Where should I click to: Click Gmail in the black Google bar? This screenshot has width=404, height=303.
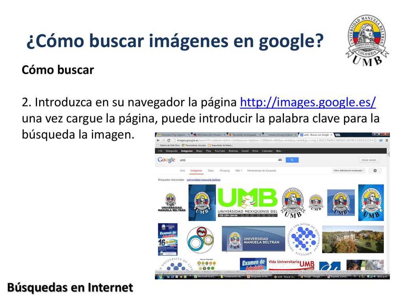point(245,151)
